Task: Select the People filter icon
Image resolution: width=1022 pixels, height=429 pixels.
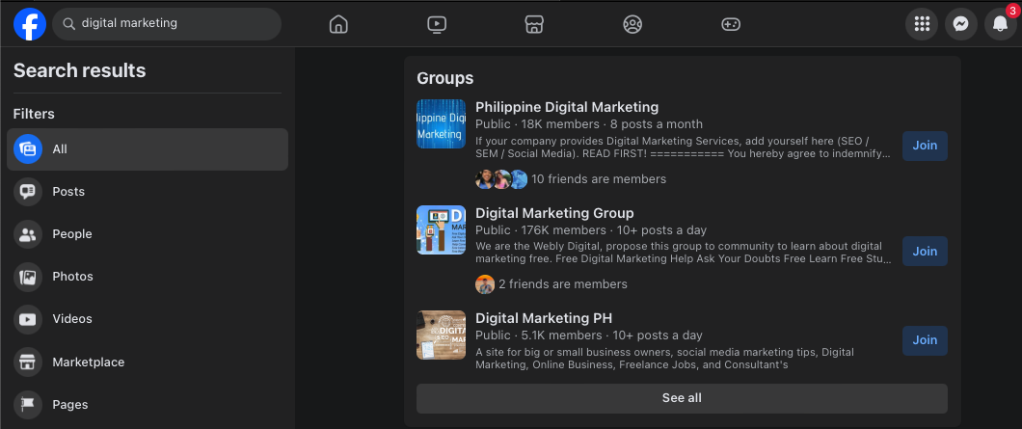Action: click(28, 234)
